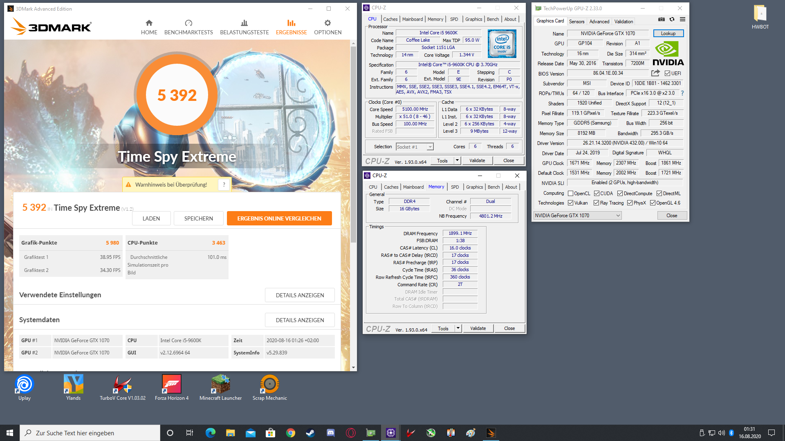The height and width of the screenshot is (441, 785).
Task: Click the question mark next to Warnhinweis
Action: click(x=224, y=185)
